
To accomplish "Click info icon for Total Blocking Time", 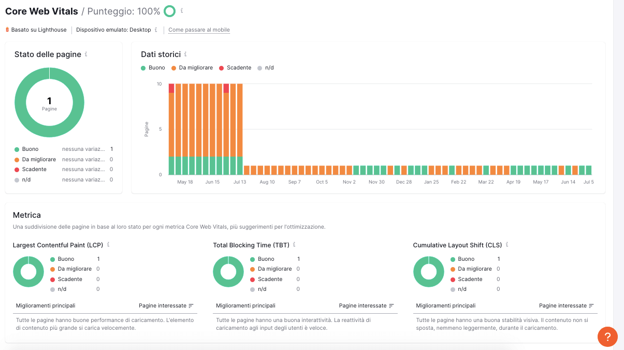I will tap(294, 245).
